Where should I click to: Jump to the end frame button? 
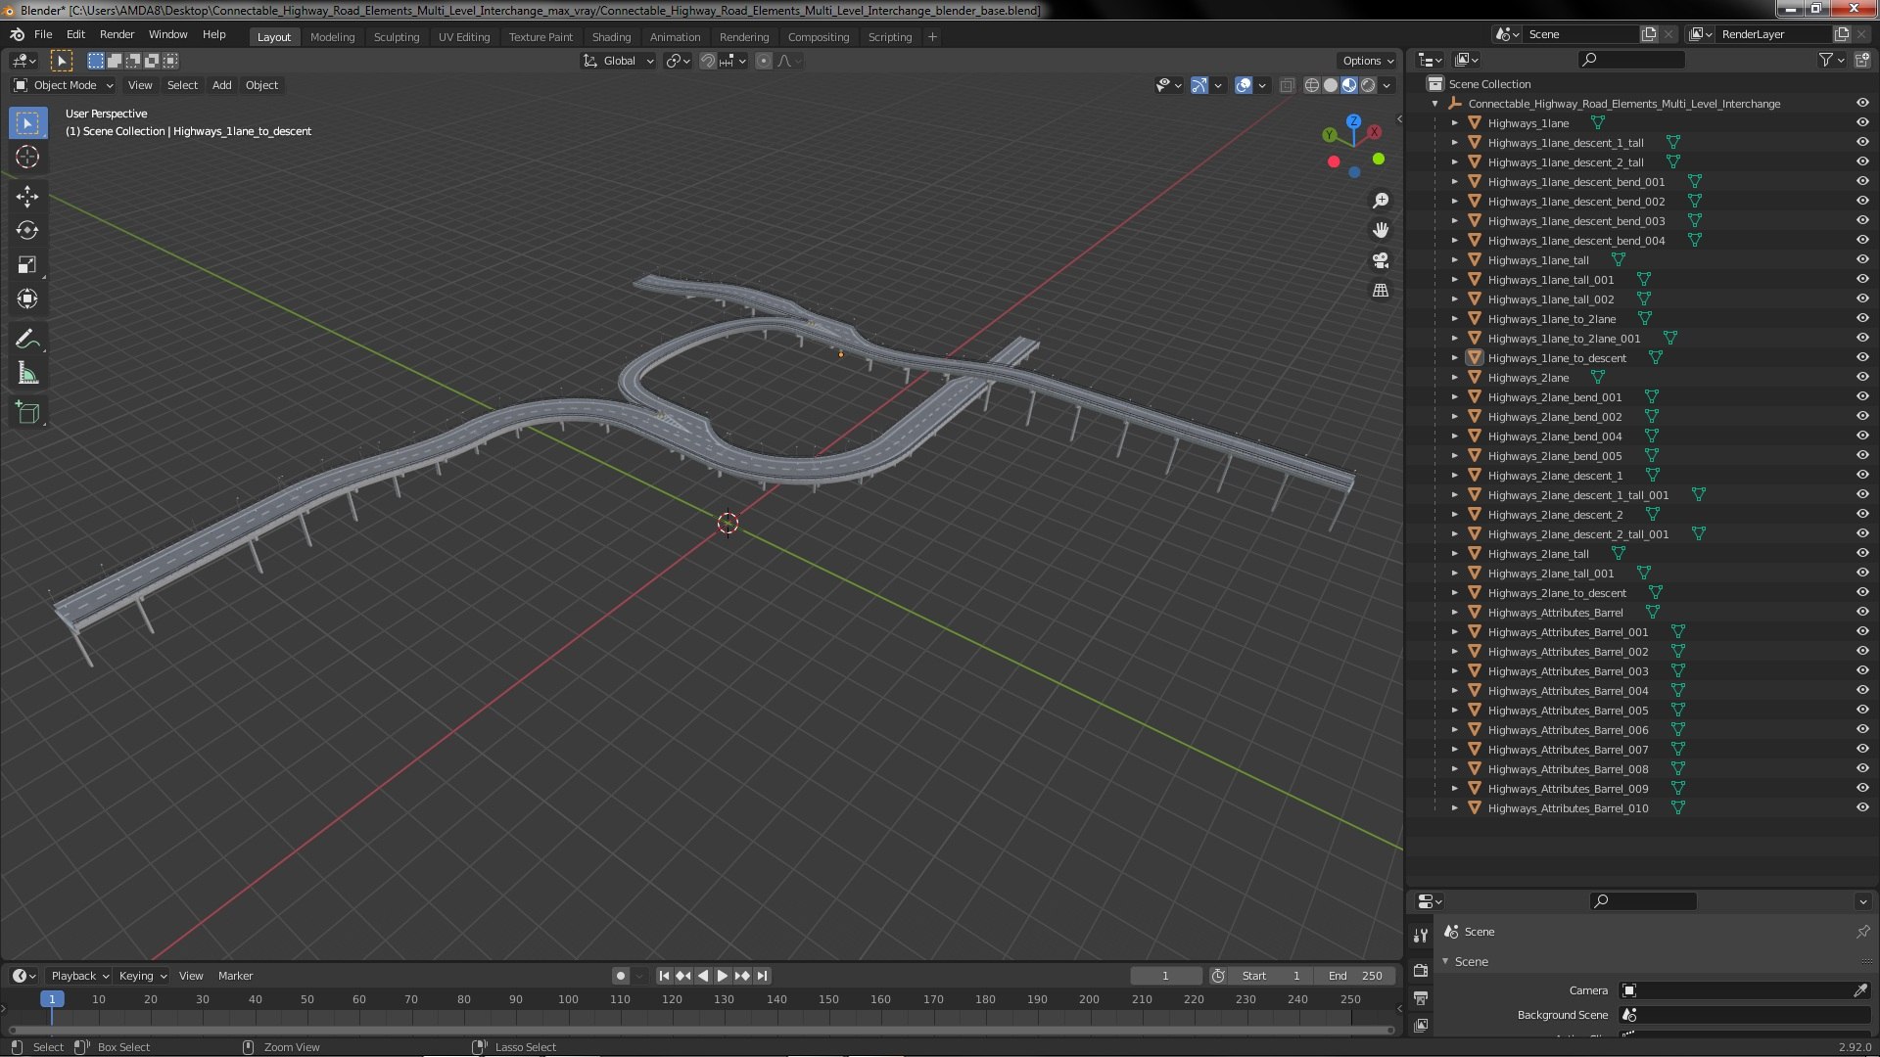(762, 976)
